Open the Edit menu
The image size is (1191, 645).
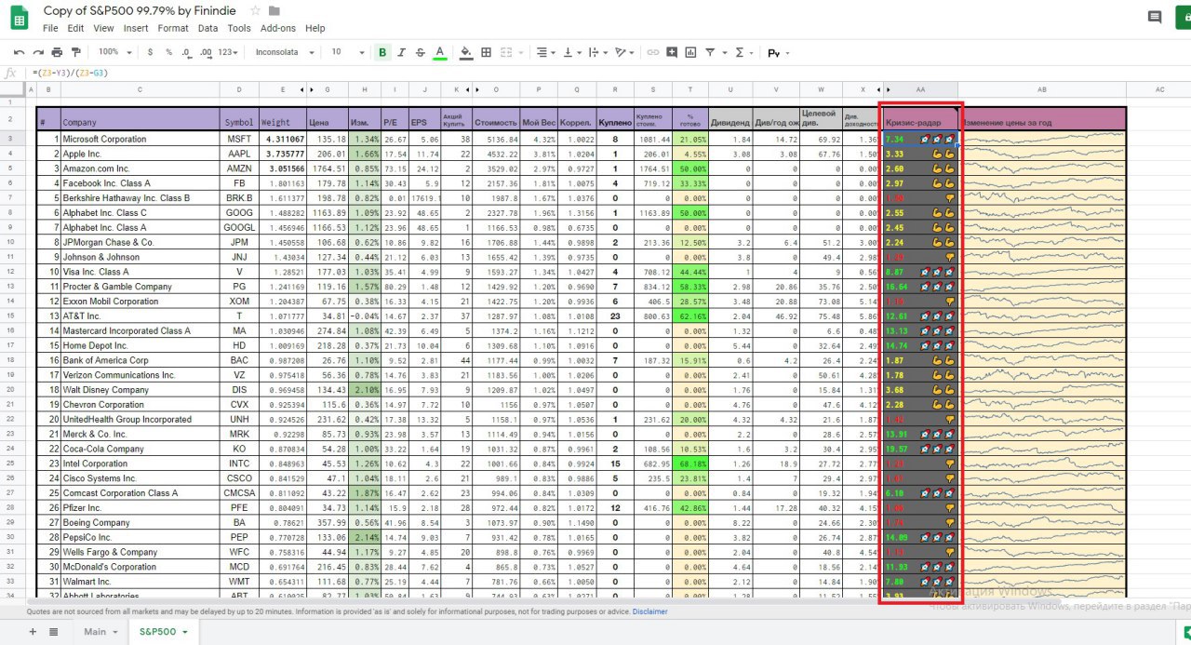click(77, 28)
